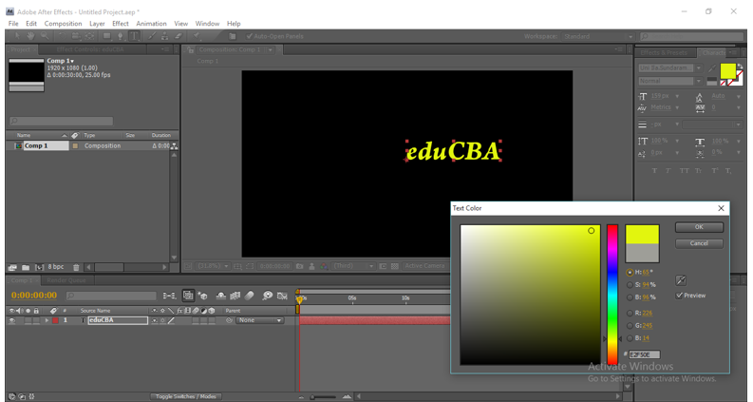Image resolution: width=753 pixels, height=402 pixels.
Task: Click Hide Shy Layers icon in timeline
Action: pyautogui.click(x=221, y=296)
